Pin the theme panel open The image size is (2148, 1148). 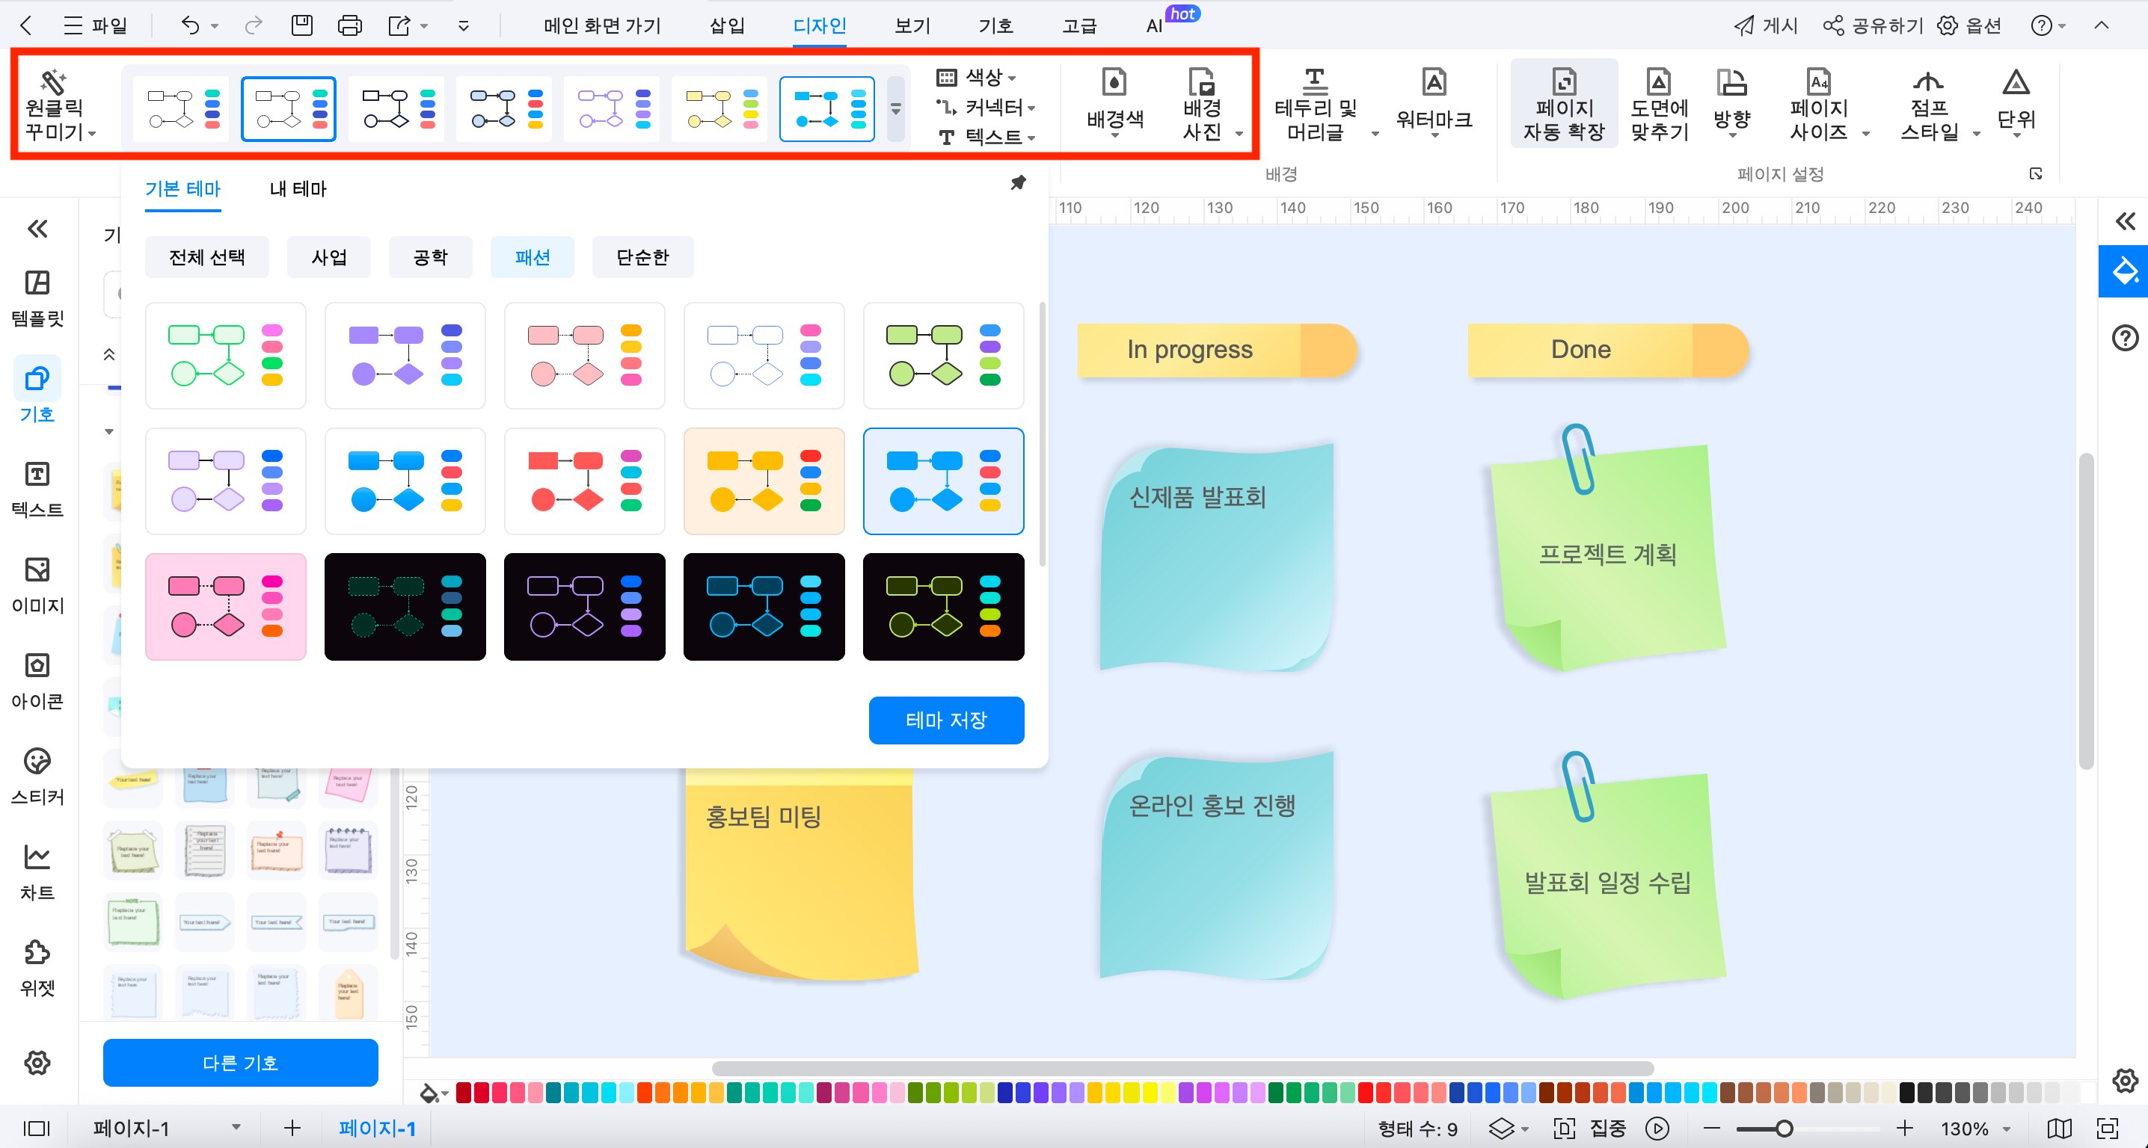coord(1018,182)
